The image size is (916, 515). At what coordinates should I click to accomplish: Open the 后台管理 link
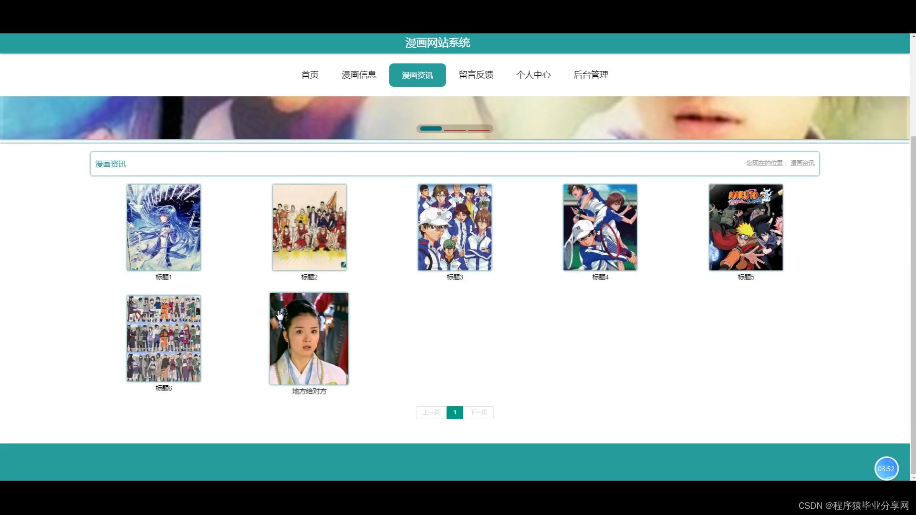pyautogui.click(x=591, y=75)
